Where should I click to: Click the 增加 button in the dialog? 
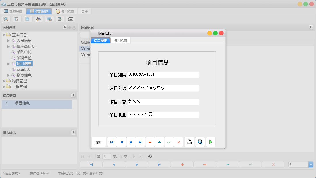[x=99, y=142]
